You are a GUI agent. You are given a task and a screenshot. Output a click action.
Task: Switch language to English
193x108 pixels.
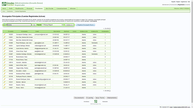tap(178, 2)
